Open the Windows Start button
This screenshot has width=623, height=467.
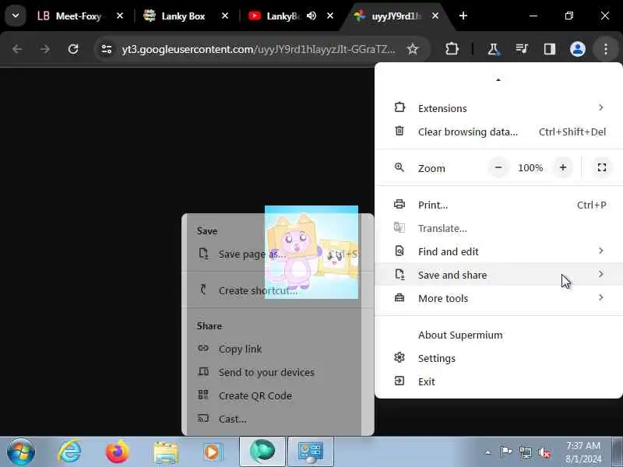coord(21,451)
